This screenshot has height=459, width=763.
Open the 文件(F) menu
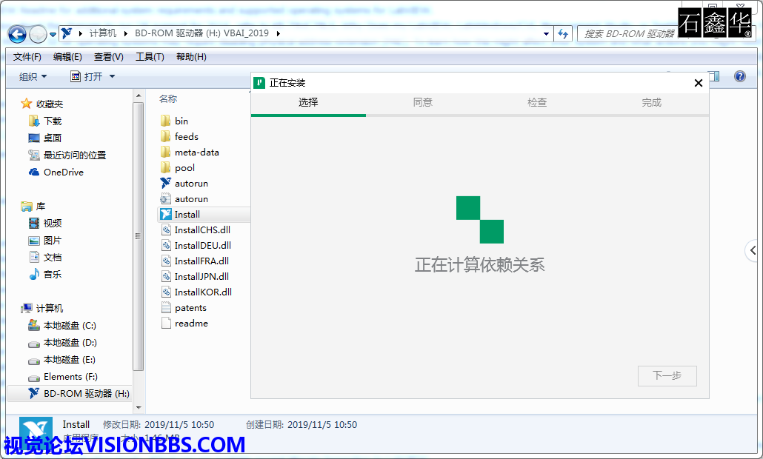tap(27, 57)
